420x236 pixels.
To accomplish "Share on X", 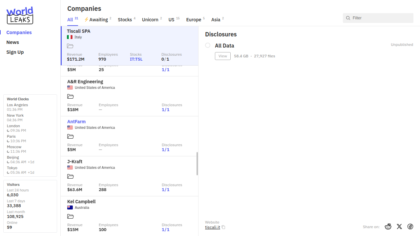I will (399, 226).
